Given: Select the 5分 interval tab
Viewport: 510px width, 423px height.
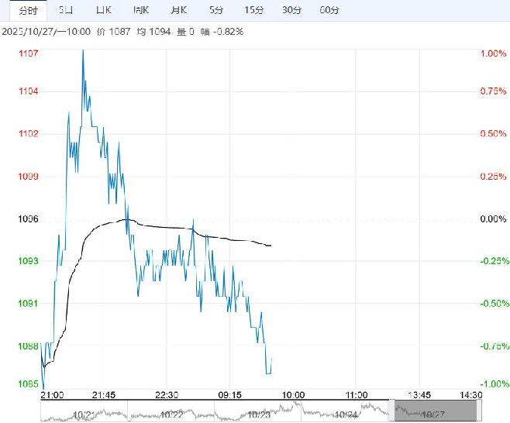Looking at the screenshot, I should point(215,10).
